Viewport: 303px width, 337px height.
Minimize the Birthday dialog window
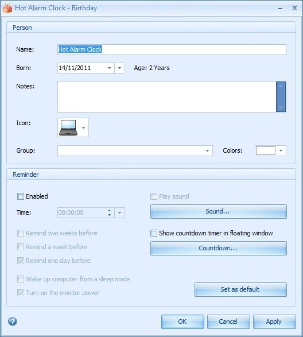tap(280, 9)
